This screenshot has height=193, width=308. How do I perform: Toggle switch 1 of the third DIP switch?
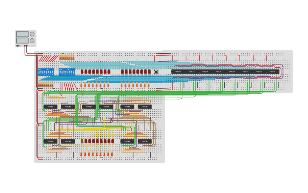60,72
